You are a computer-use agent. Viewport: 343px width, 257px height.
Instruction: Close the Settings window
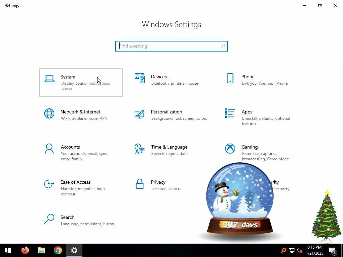click(335, 5)
